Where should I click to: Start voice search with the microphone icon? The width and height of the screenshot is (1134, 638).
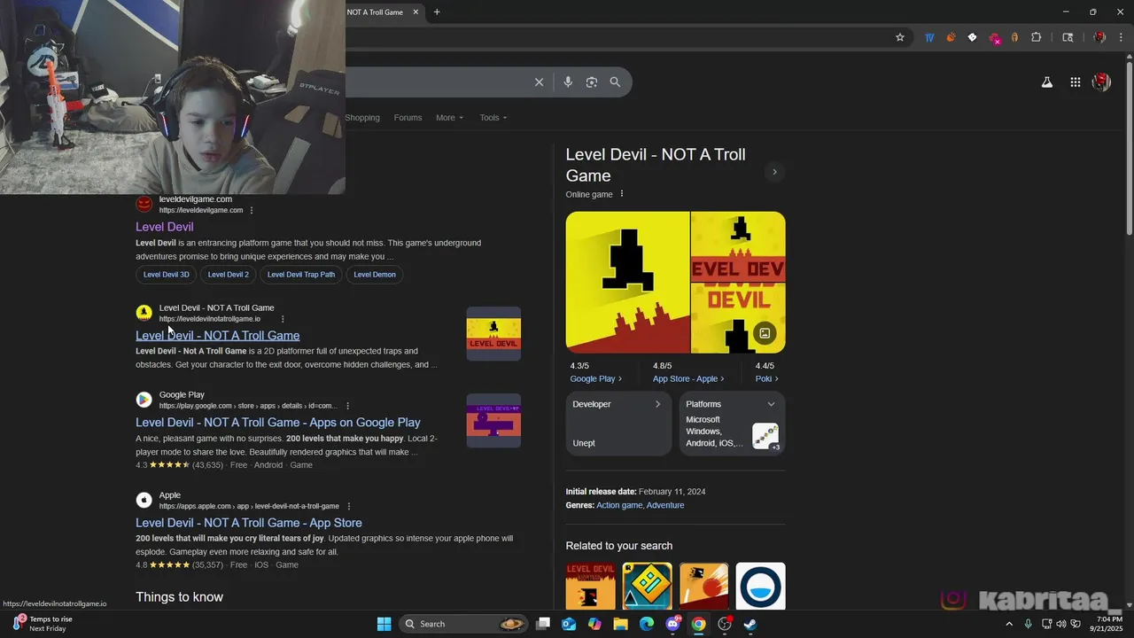568,82
